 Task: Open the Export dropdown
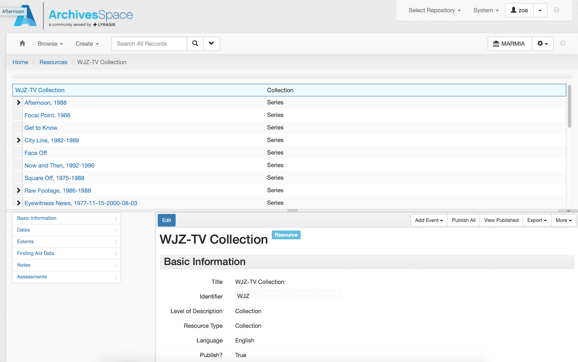(537, 220)
